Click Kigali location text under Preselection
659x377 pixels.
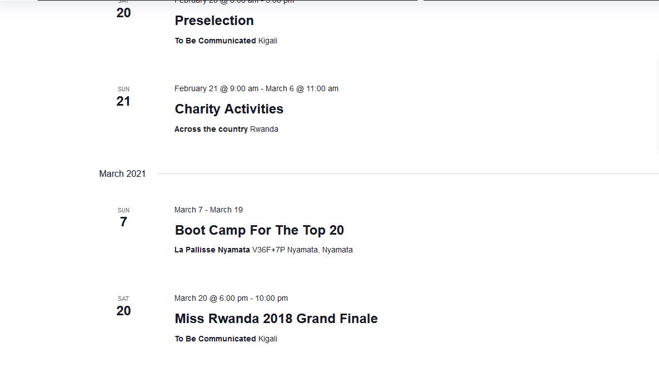tap(268, 41)
